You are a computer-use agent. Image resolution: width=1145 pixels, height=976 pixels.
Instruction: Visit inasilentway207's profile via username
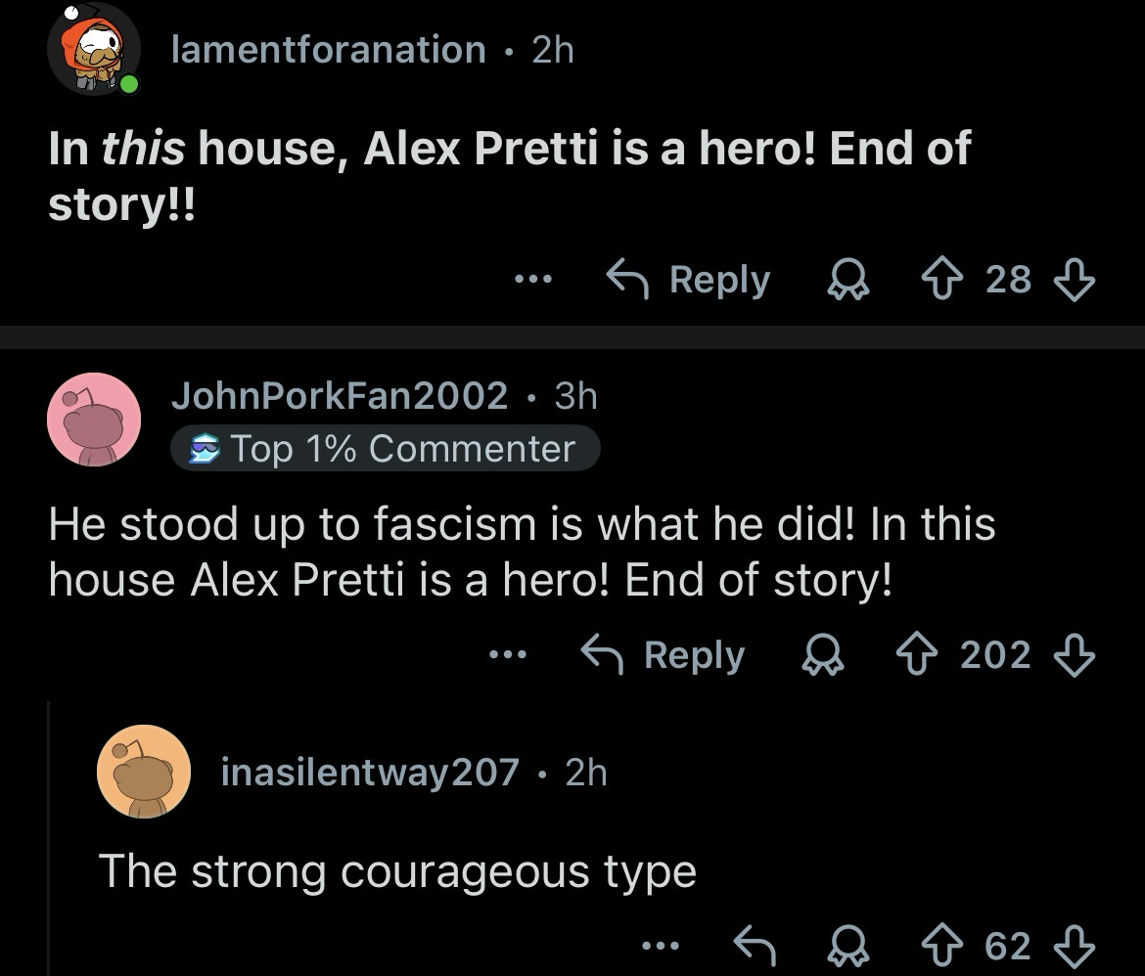tap(370, 773)
